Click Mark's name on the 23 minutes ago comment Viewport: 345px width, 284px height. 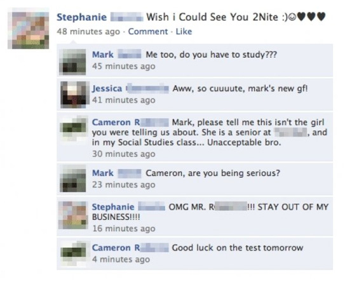tap(103, 173)
